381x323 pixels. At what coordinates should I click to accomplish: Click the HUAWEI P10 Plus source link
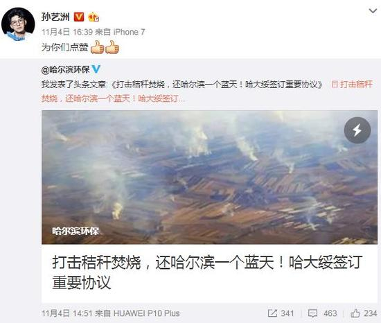tap(147, 313)
